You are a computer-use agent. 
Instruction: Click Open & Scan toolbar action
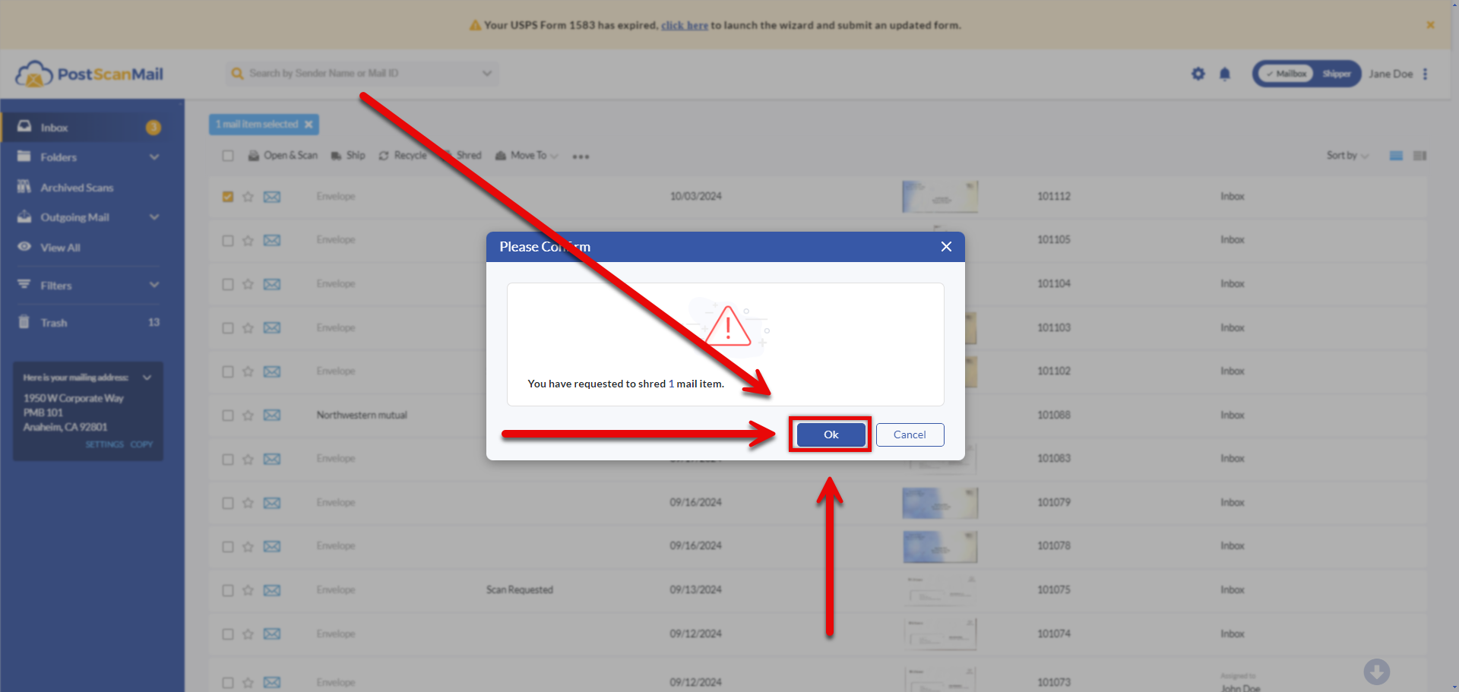tap(283, 156)
